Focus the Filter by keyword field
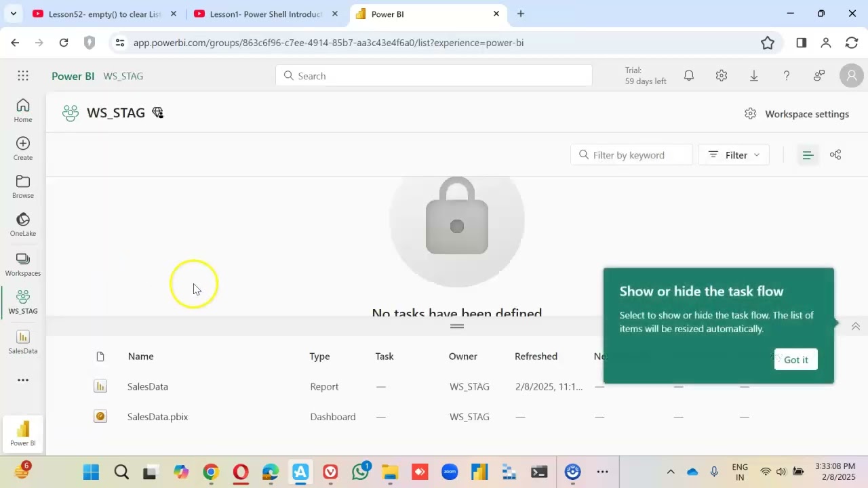Screen dimensions: 868x488 pos(631,155)
